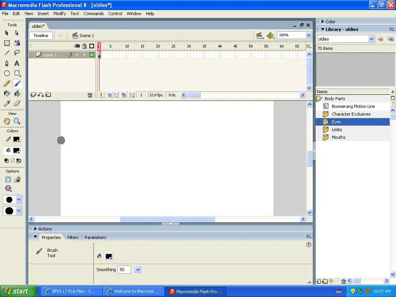Select the Pen tool
This screenshot has height=297, width=396.
(7, 63)
